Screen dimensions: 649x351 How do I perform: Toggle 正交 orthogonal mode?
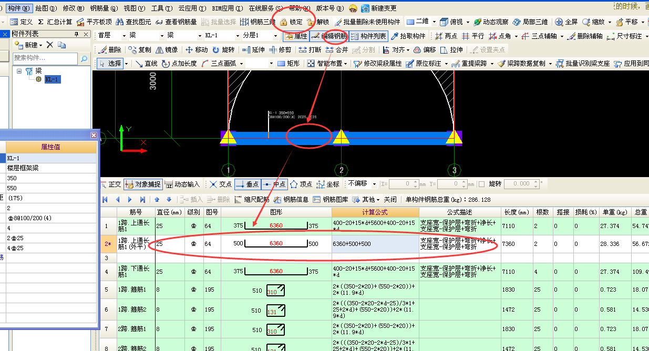click(110, 184)
